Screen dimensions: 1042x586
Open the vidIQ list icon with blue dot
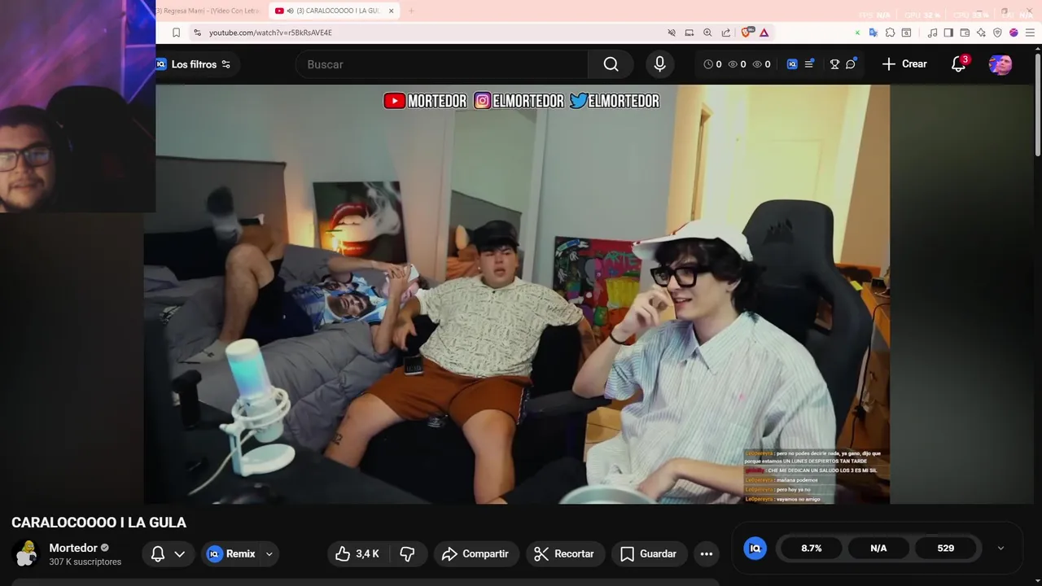(x=809, y=64)
